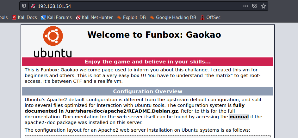Open the Google Hacking DB bookmark
Screen dimensions: 298x138
173,17
